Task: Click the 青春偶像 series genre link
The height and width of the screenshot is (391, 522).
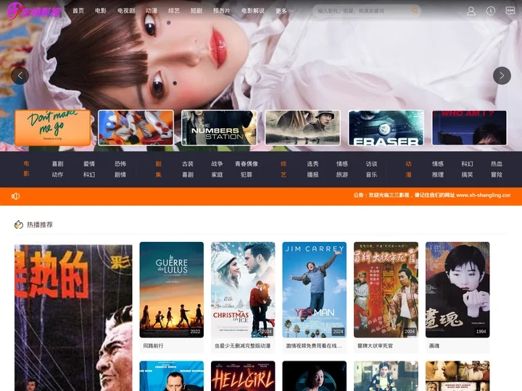Action: 246,164
